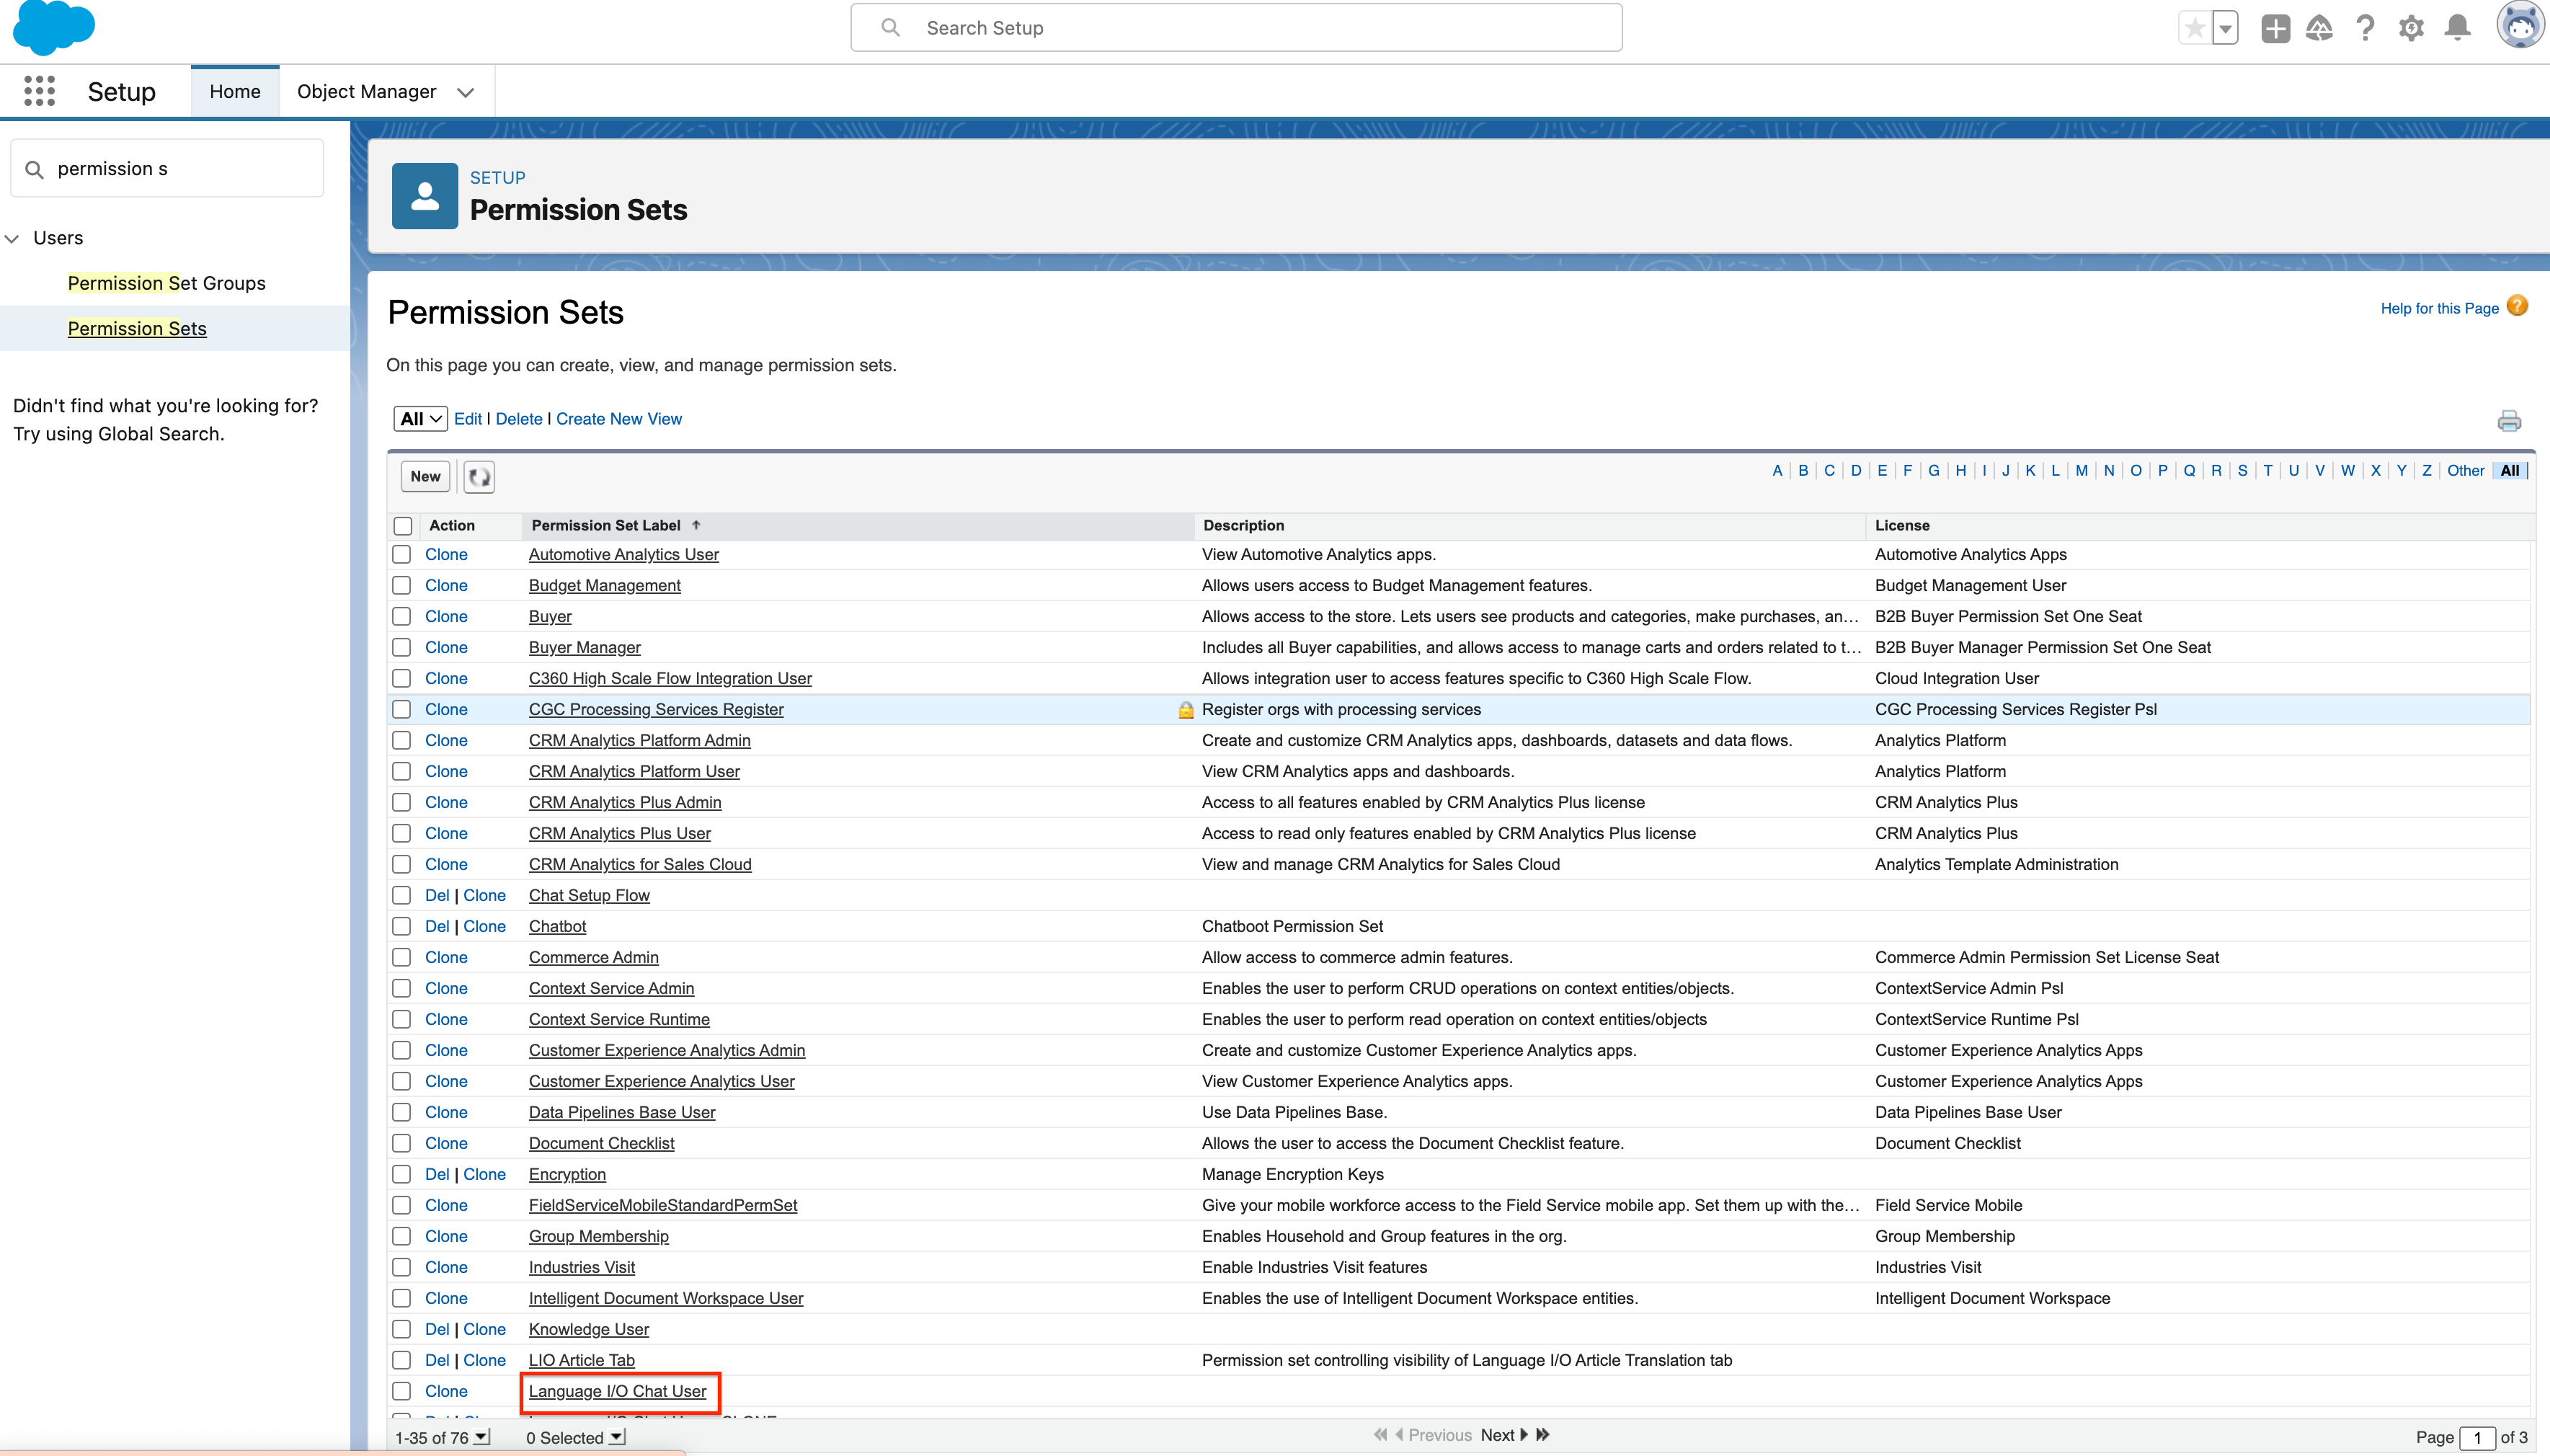Switch to the Home tab
The width and height of the screenshot is (2550, 1456).
(235, 91)
